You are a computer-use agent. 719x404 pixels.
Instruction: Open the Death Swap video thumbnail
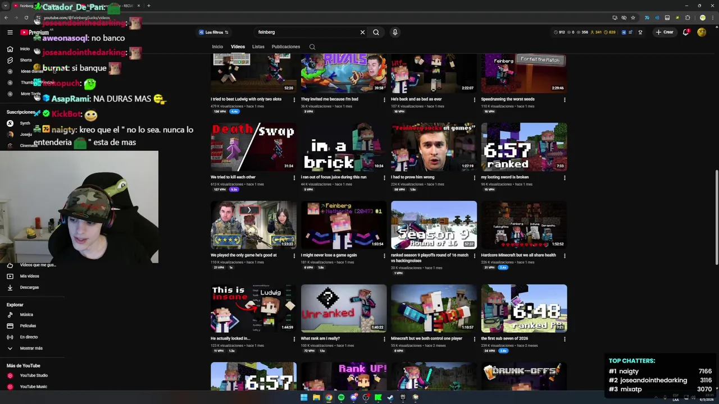click(253, 147)
